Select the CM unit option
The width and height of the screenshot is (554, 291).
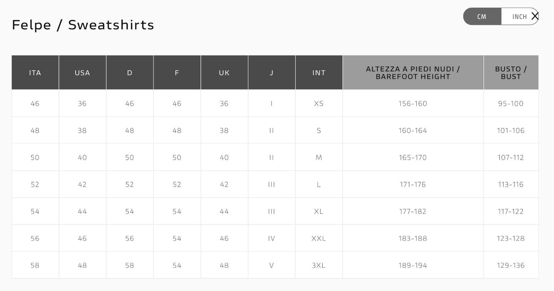click(x=482, y=17)
